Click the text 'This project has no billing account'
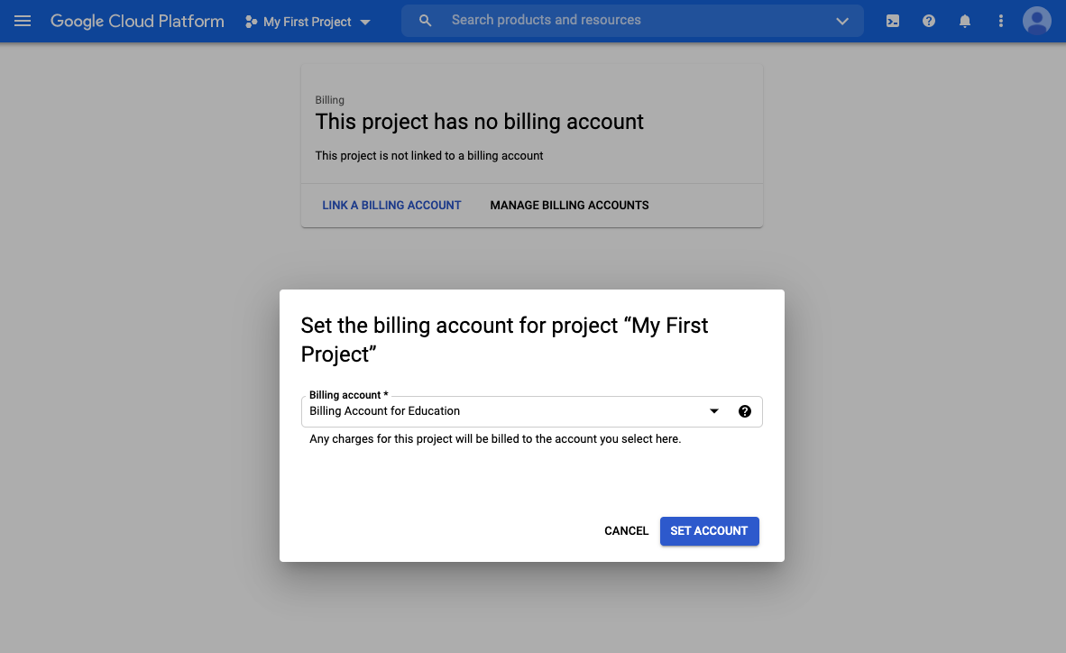The height and width of the screenshot is (653, 1066). [x=479, y=122]
